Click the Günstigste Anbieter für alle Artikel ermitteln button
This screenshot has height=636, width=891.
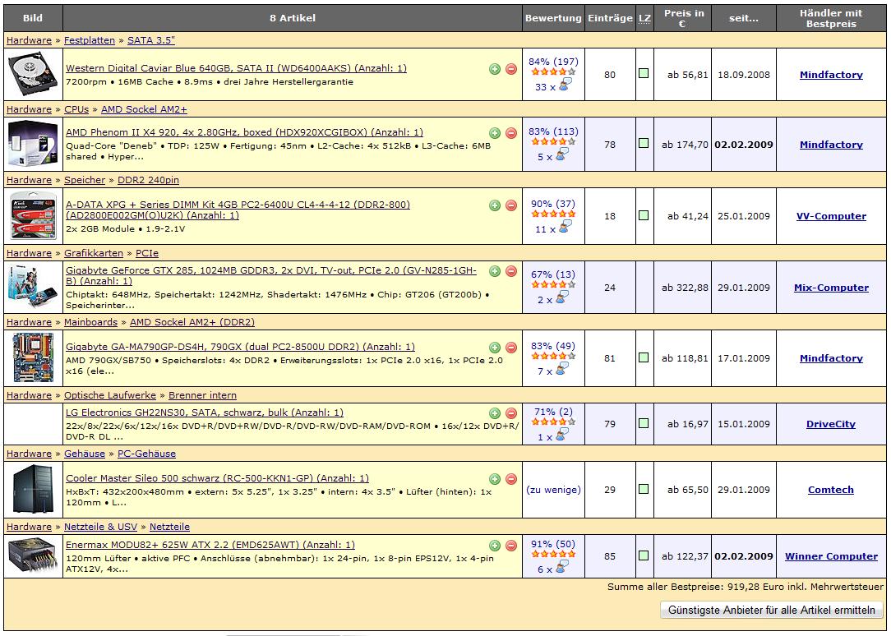point(771,611)
